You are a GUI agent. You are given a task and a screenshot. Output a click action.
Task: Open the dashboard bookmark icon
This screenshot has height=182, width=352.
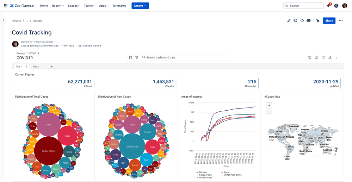click(x=130, y=58)
